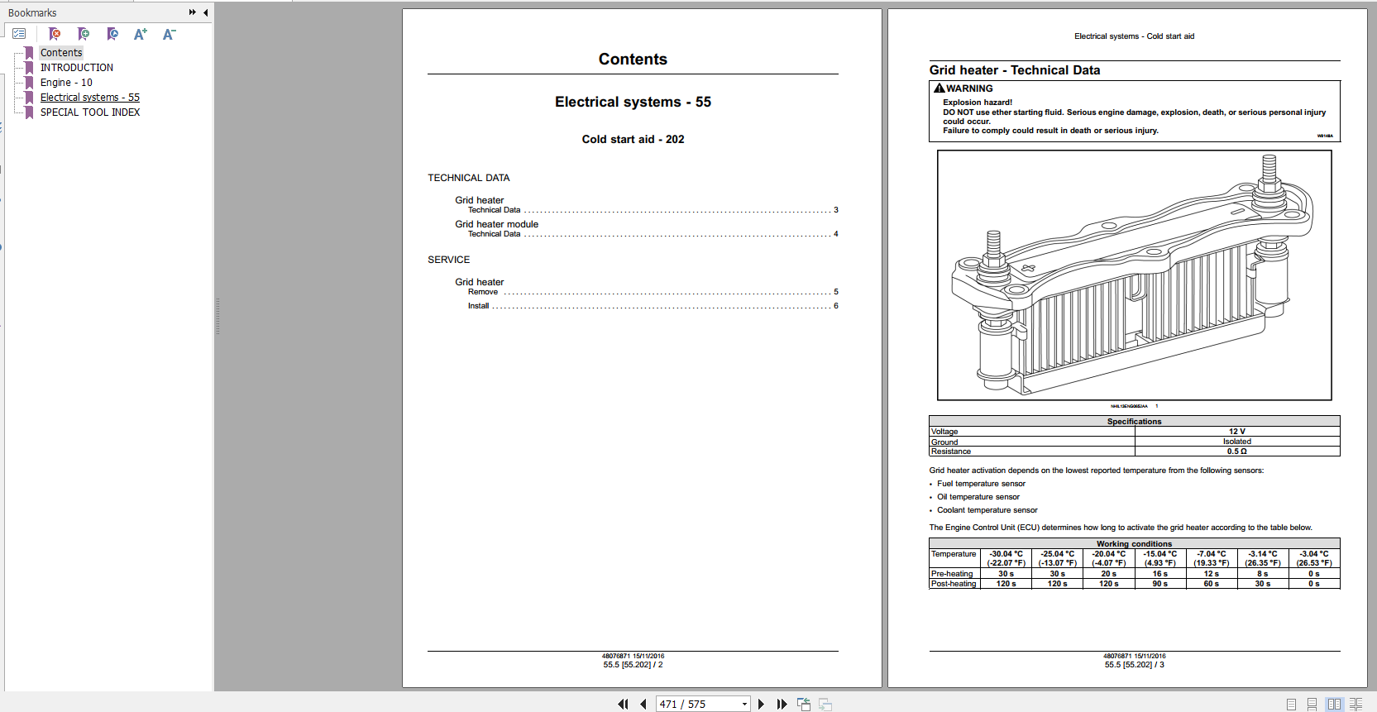Toggle two pages facing layout

click(x=1334, y=704)
